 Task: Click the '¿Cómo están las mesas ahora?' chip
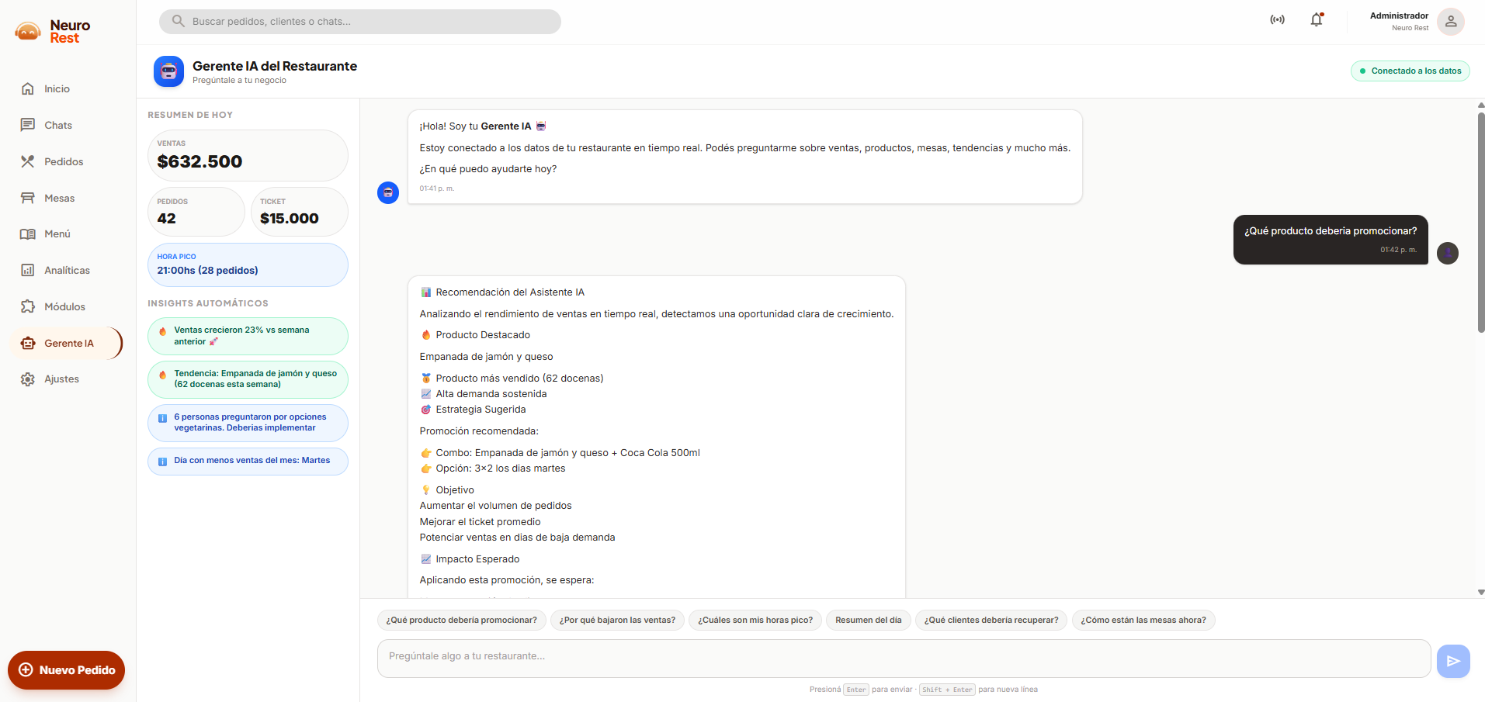pyautogui.click(x=1143, y=621)
